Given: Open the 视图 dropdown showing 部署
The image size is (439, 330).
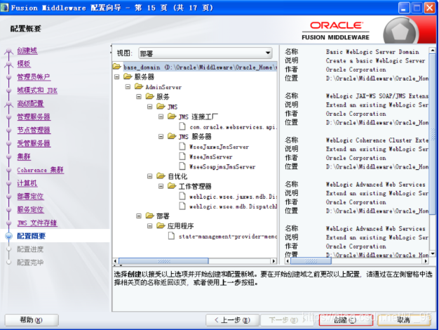Looking at the screenshot, I should click(205, 53).
